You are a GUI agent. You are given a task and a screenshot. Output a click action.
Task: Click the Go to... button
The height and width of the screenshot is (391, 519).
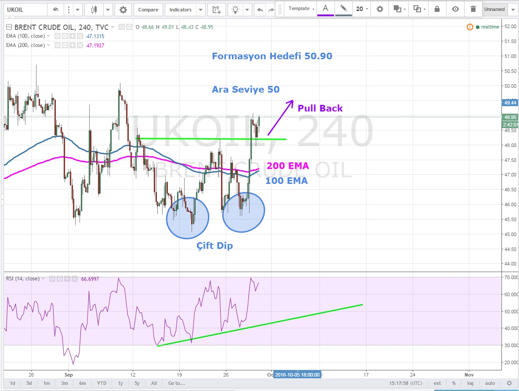point(176,383)
